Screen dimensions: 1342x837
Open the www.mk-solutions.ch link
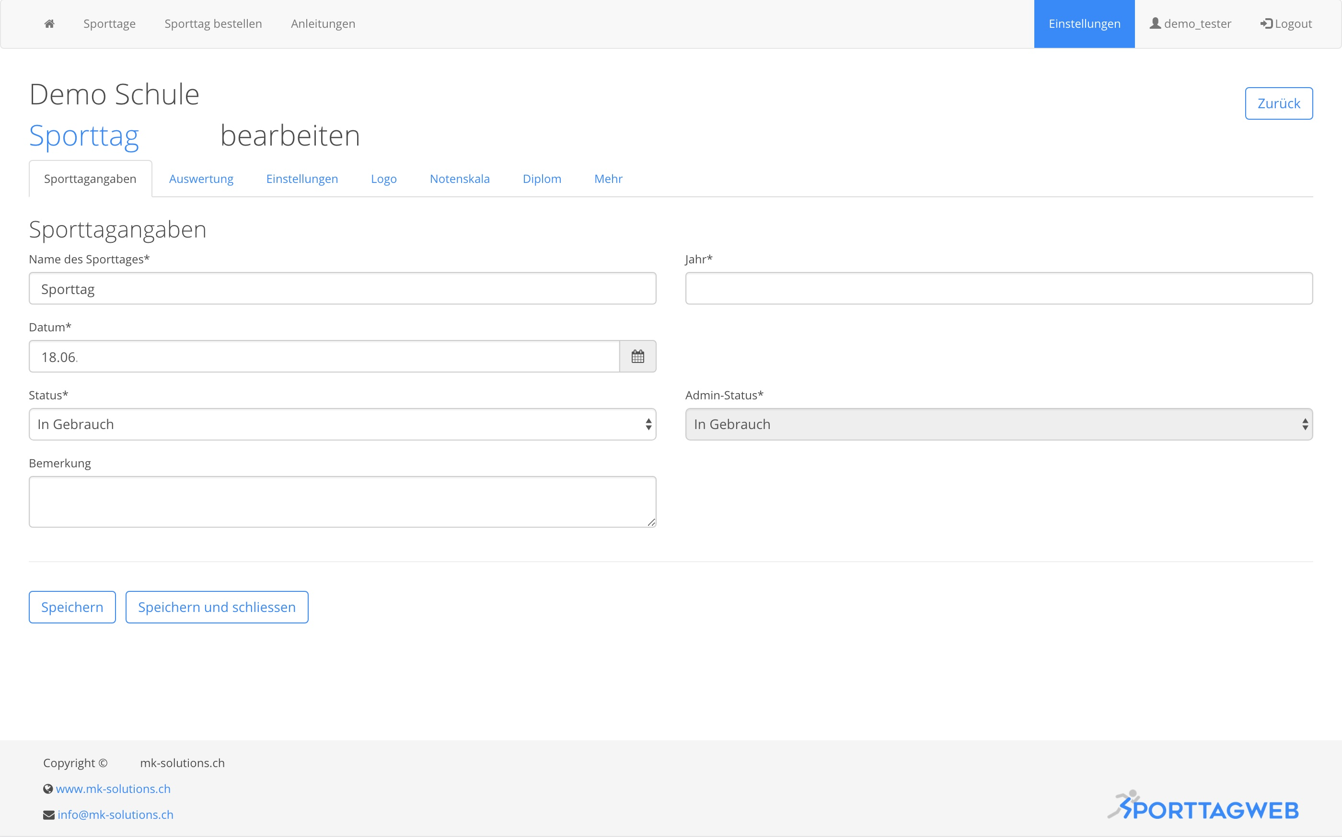coord(113,789)
